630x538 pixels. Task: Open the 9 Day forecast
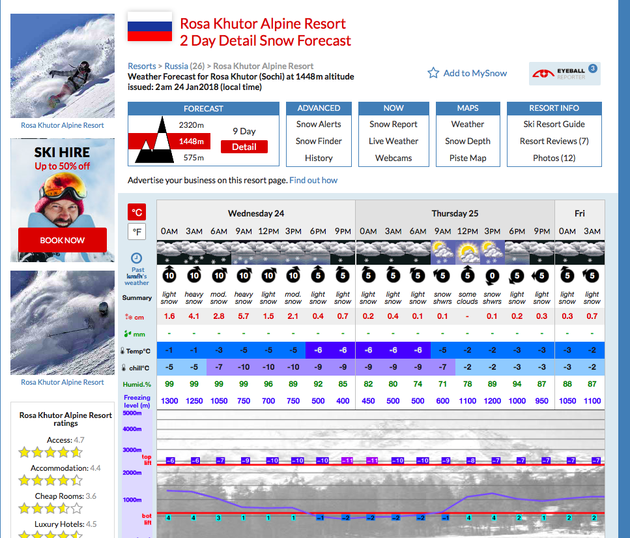(x=244, y=131)
